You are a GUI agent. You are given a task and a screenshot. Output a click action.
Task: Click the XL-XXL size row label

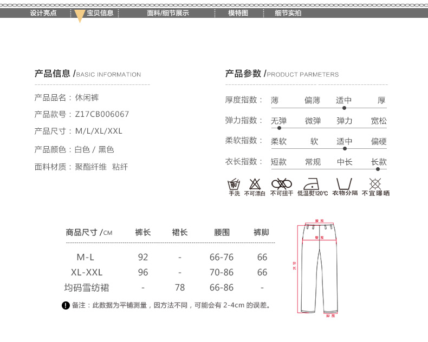[87, 272]
